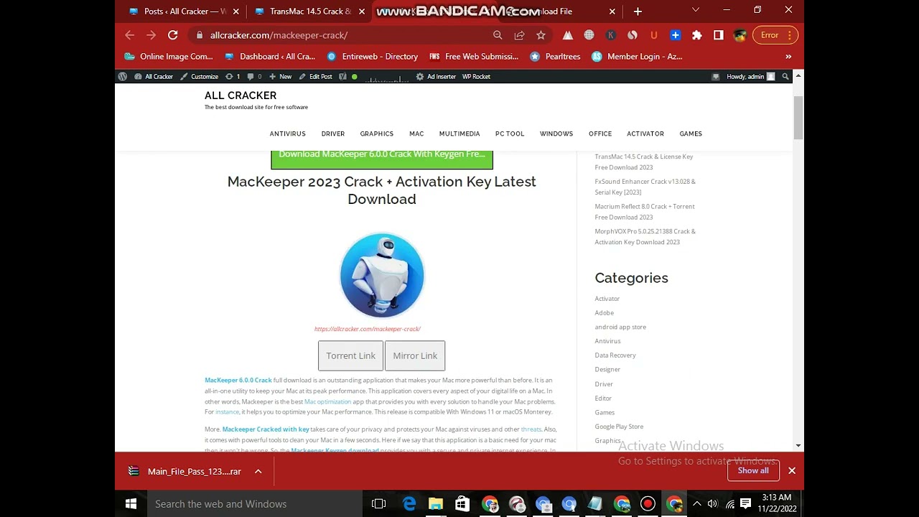Viewport: 919px width, 517px height.
Task: Open File Explorer from the taskbar
Action: tap(436, 504)
